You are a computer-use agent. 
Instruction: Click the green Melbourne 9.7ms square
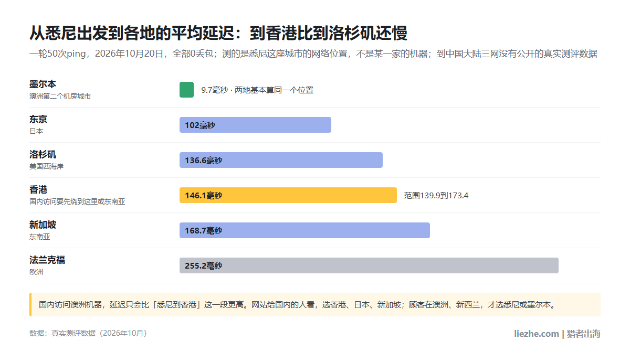[x=187, y=90]
